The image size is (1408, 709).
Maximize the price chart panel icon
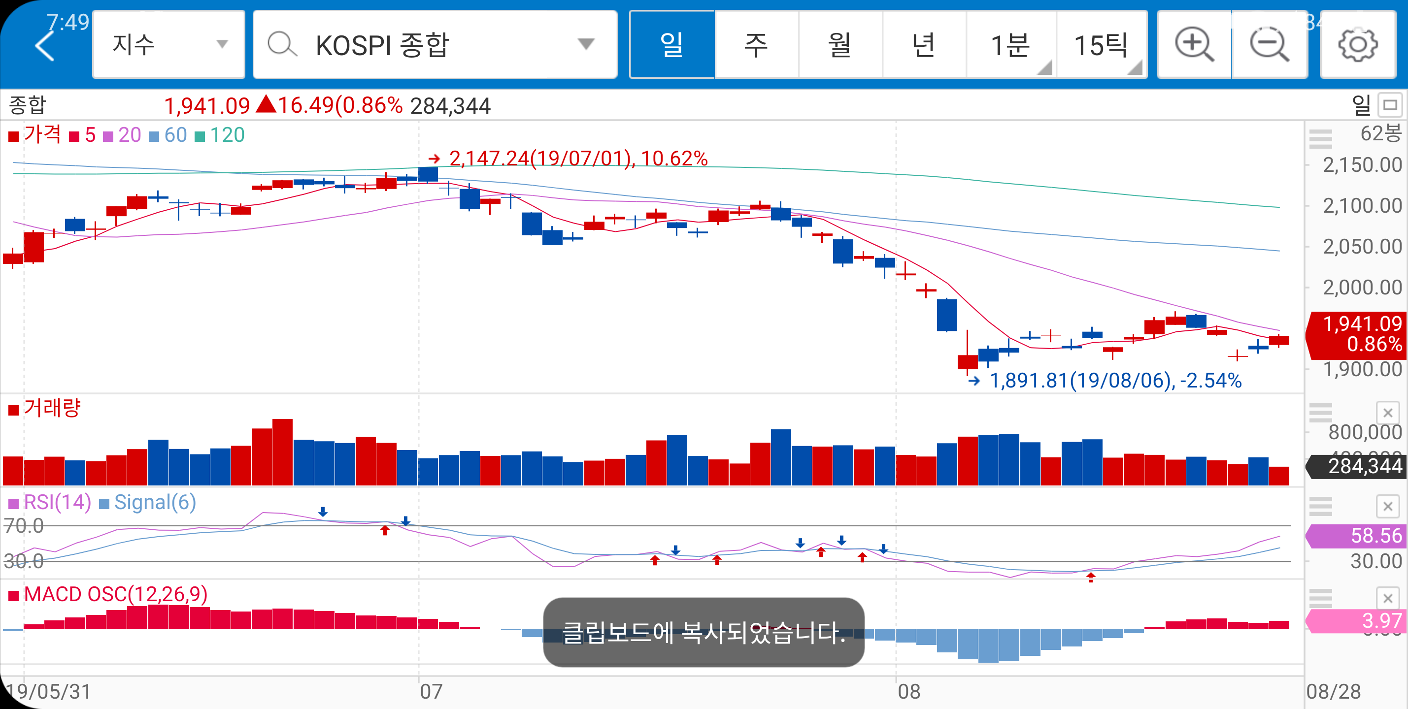coord(1390,105)
